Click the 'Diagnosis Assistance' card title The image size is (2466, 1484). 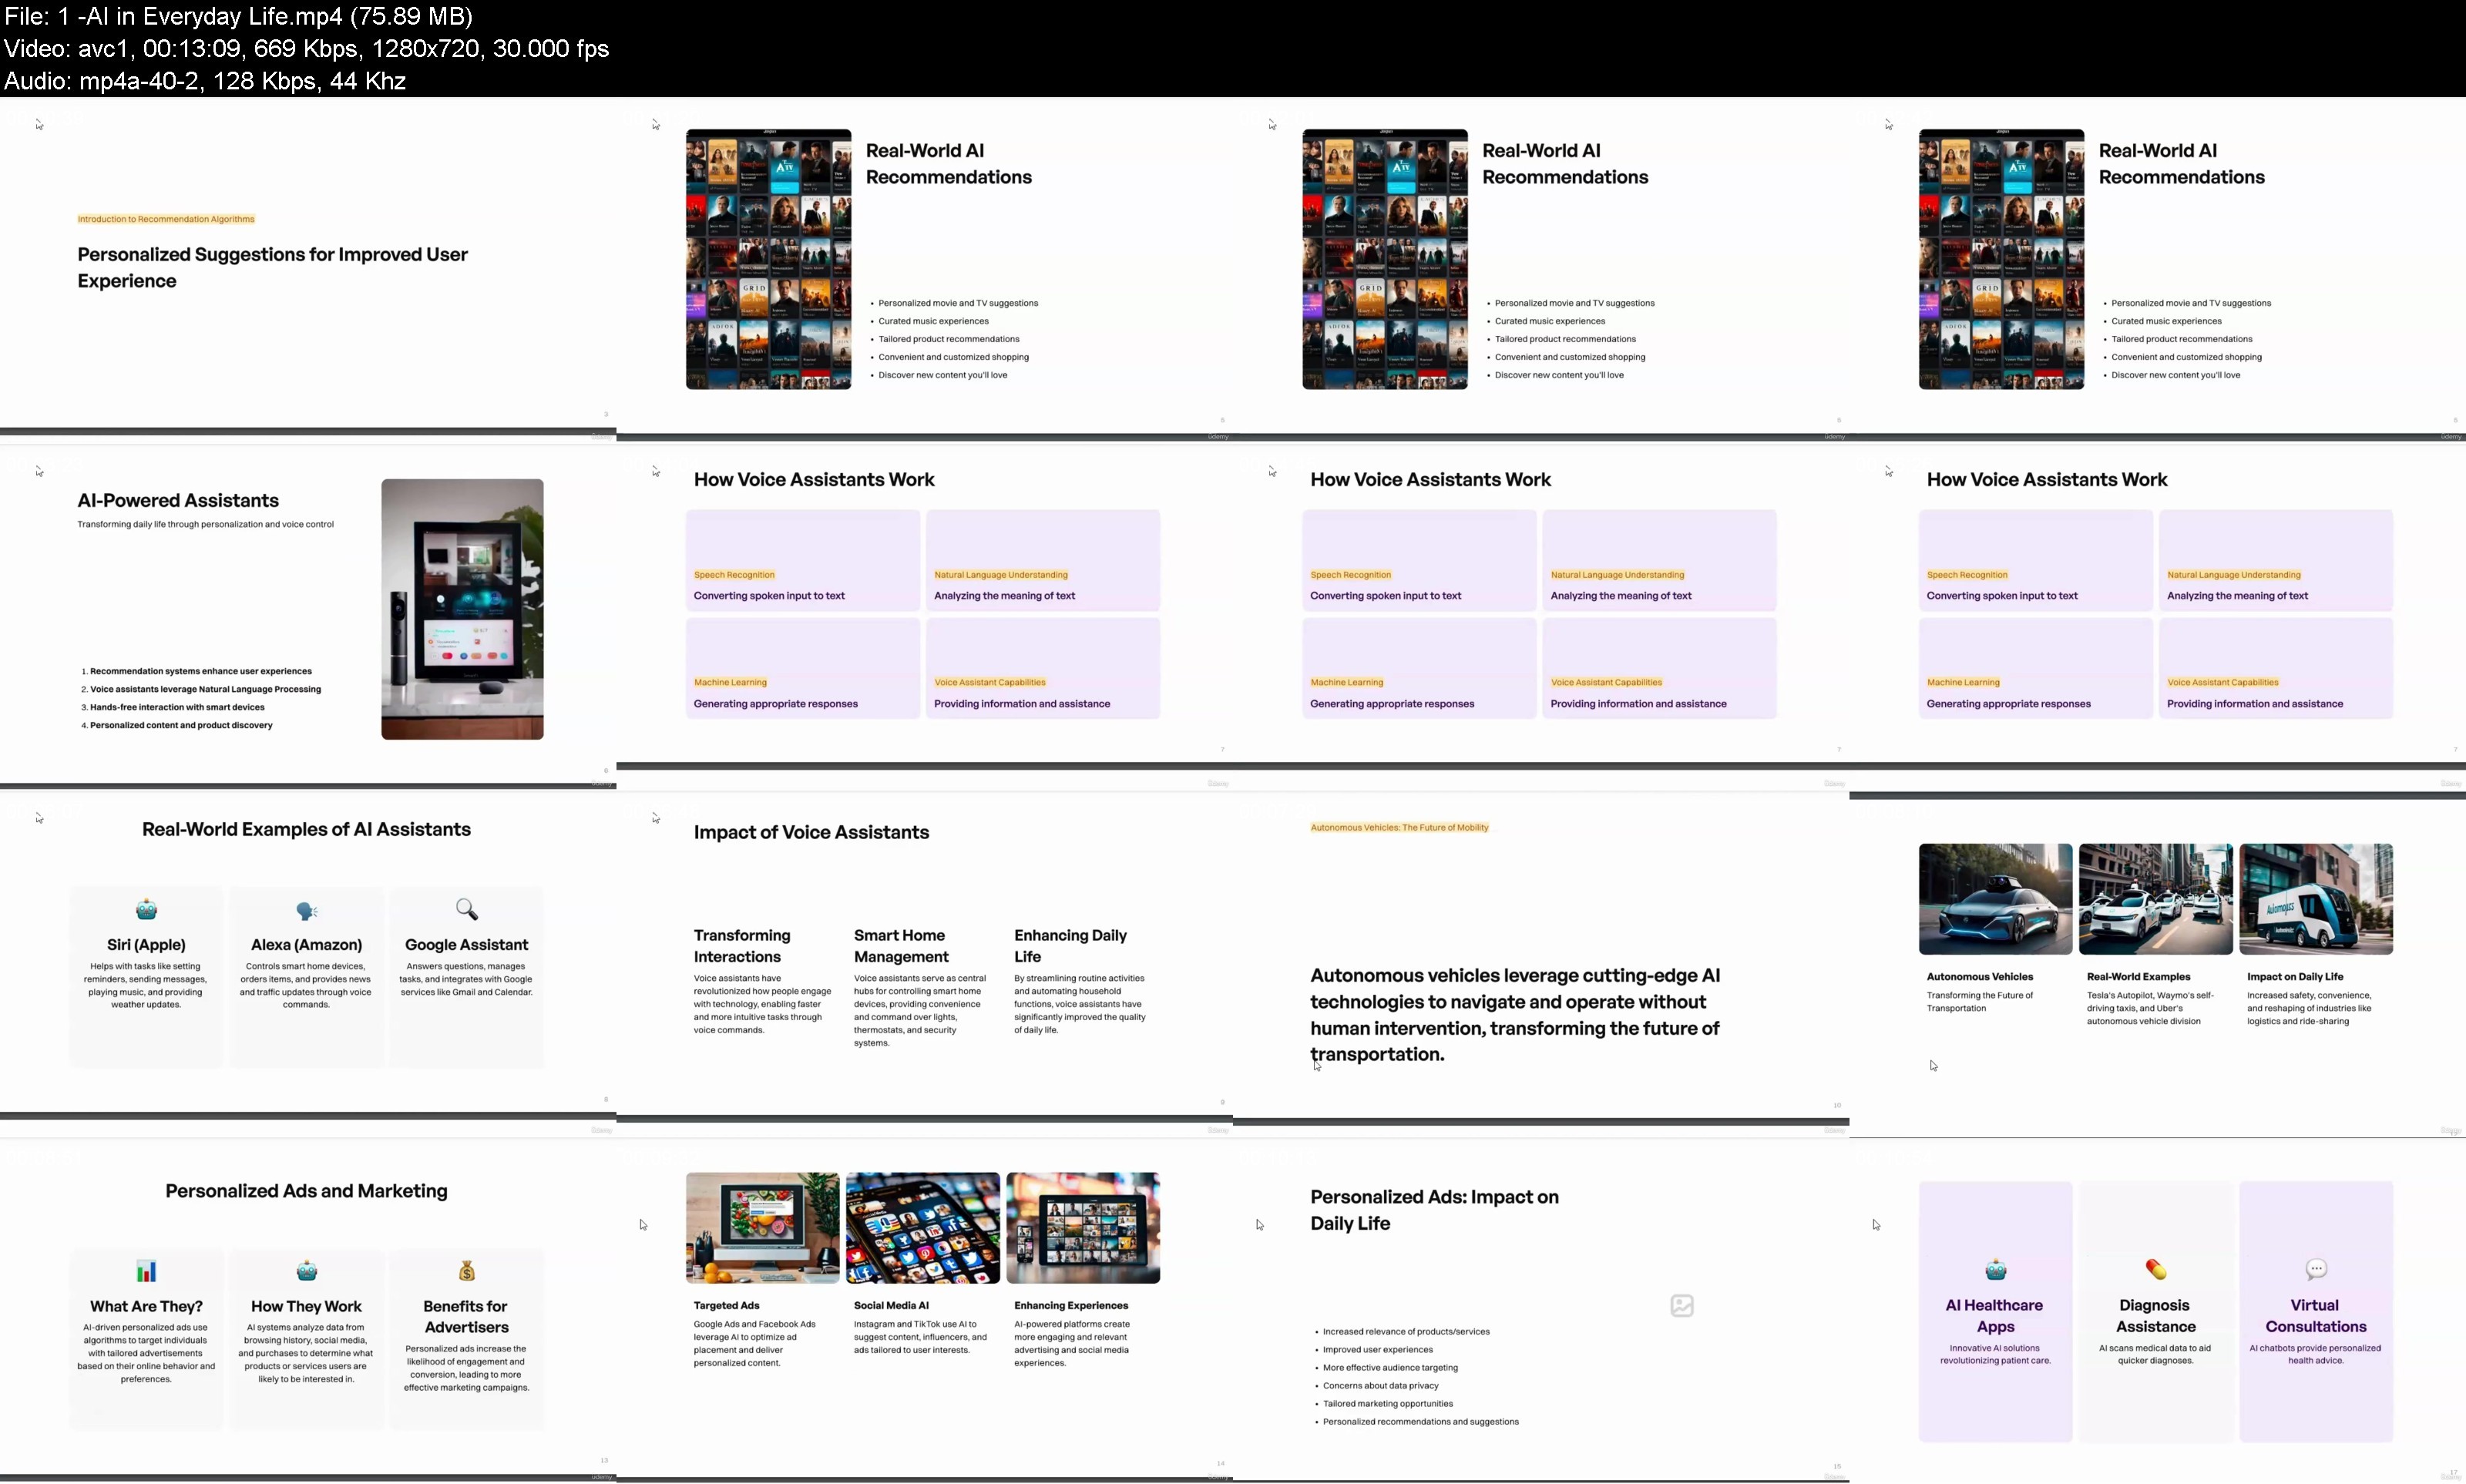[2155, 1315]
